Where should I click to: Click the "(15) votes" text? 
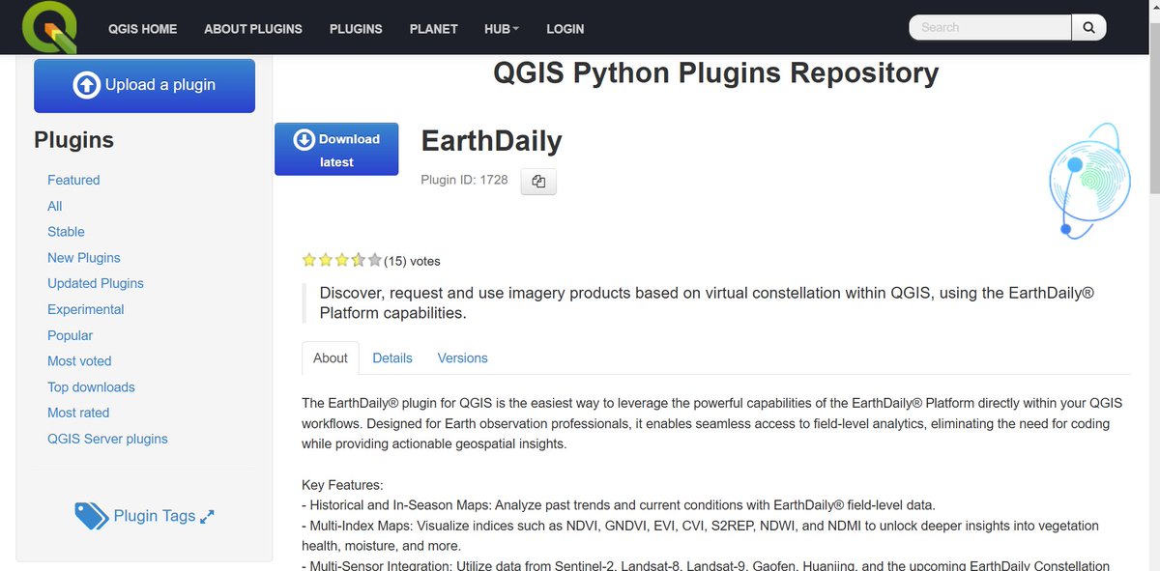click(412, 261)
